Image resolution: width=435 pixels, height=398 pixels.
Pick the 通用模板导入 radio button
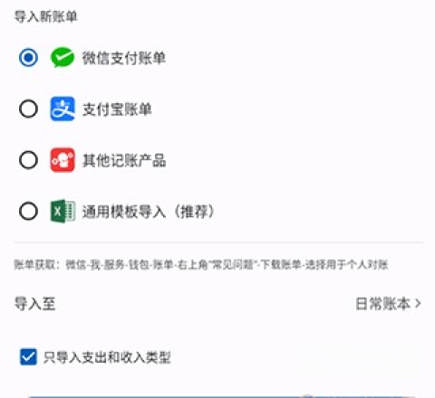pyautogui.click(x=28, y=211)
